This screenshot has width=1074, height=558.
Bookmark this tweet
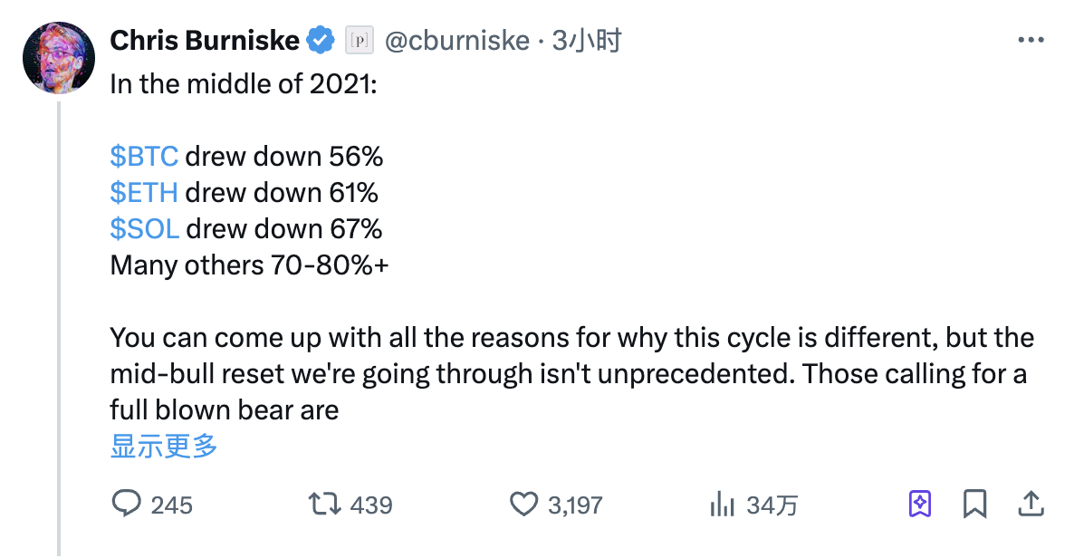coord(975,504)
